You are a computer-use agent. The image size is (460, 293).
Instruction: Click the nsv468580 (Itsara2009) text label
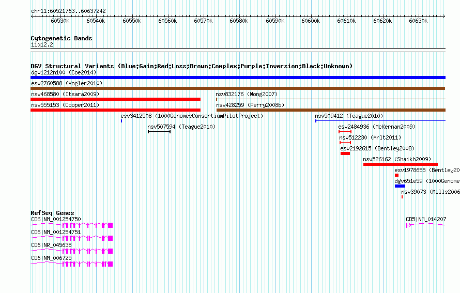click(65, 94)
